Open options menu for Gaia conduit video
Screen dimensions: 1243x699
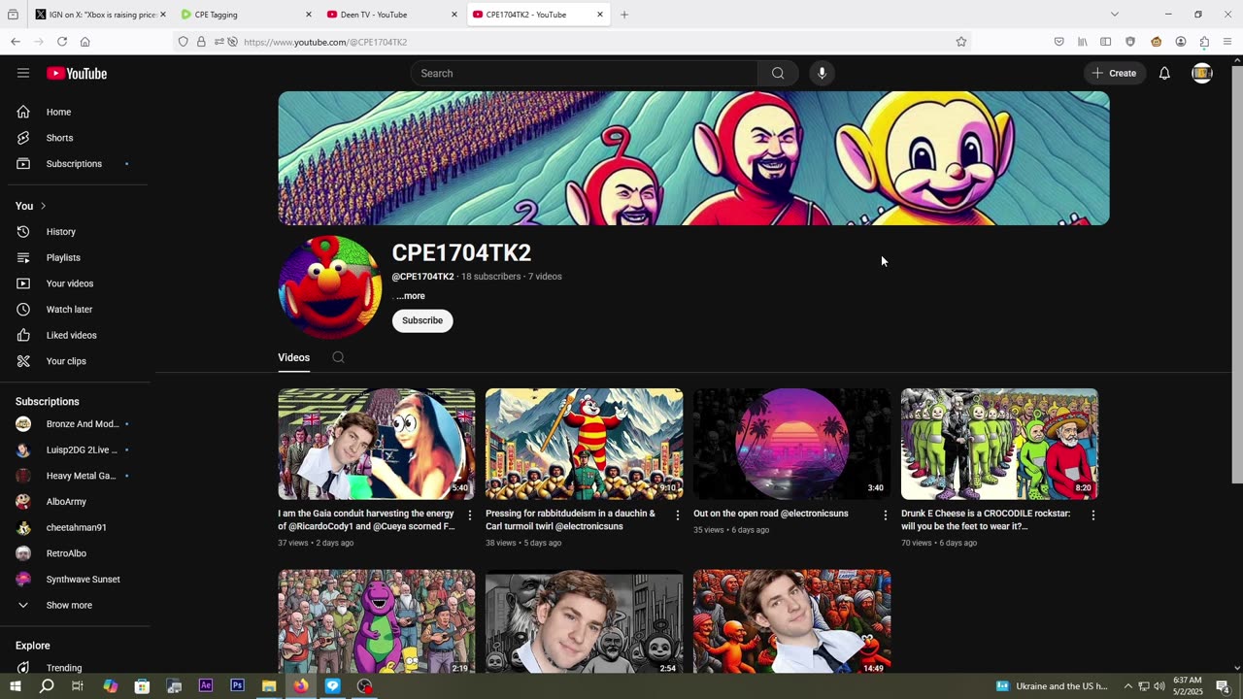pyautogui.click(x=470, y=516)
